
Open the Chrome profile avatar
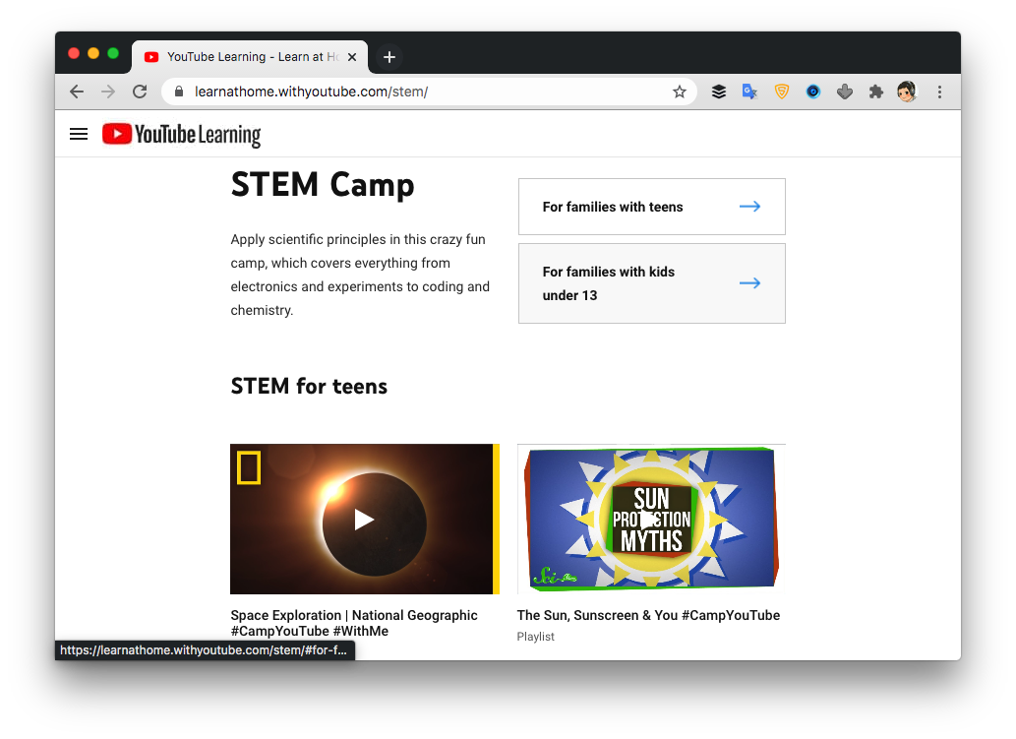(x=907, y=92)
